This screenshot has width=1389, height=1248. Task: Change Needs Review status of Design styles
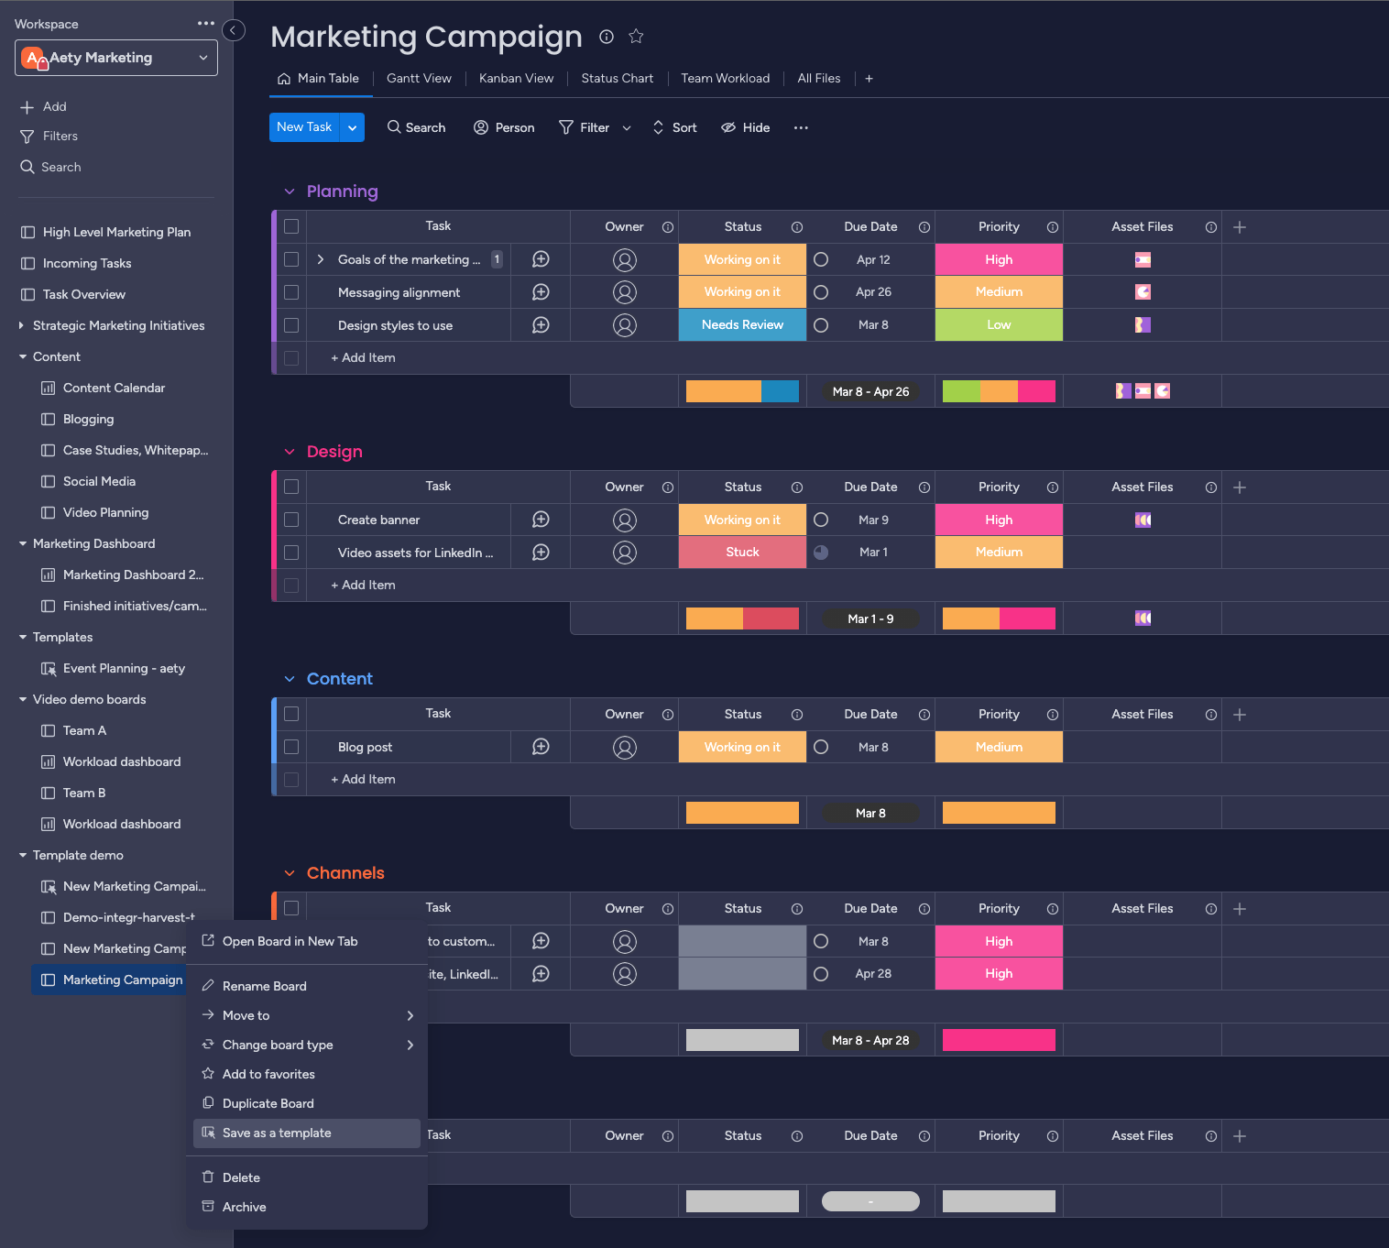(x=742, y=325)
